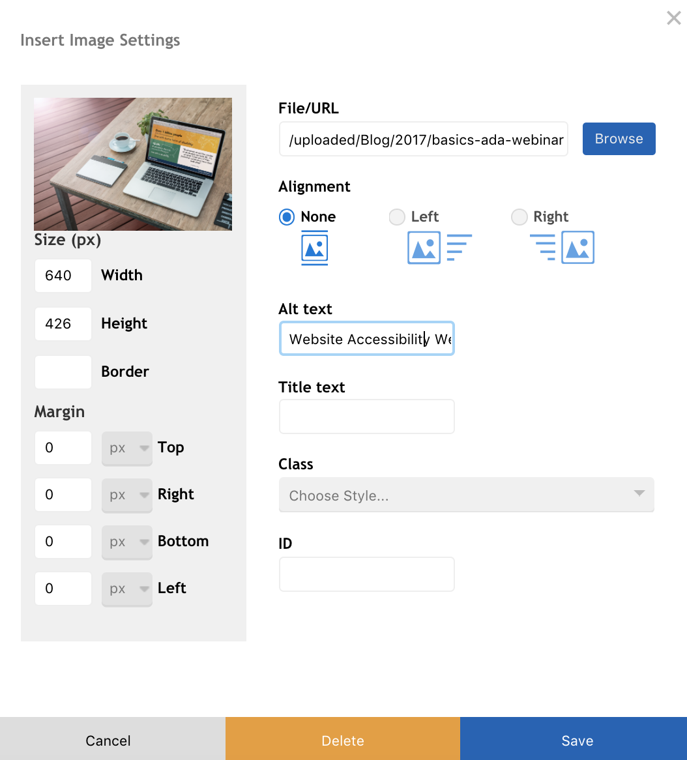Open the Left margin unit dropdown
687x760 pixels.
click(x=126, y=589)
